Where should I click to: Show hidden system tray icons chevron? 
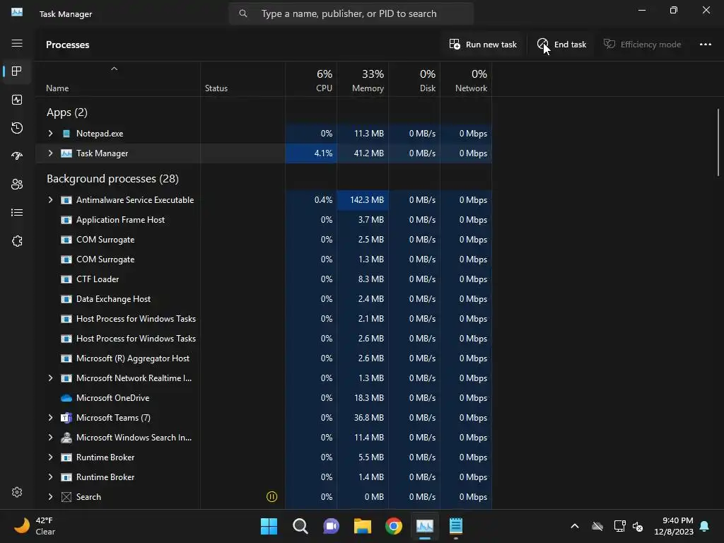point(574,526)
